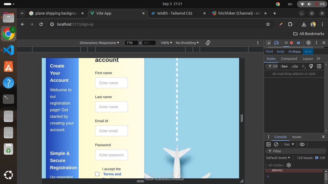This screenshot has height=184, width=328.
Task: Open the top JavaScript context dropdown
Action: click(x=289, y=144)
